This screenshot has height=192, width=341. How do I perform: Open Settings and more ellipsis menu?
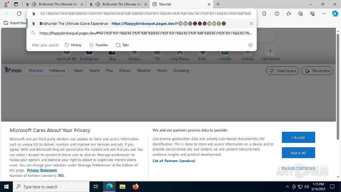click(x=324, y=14)
